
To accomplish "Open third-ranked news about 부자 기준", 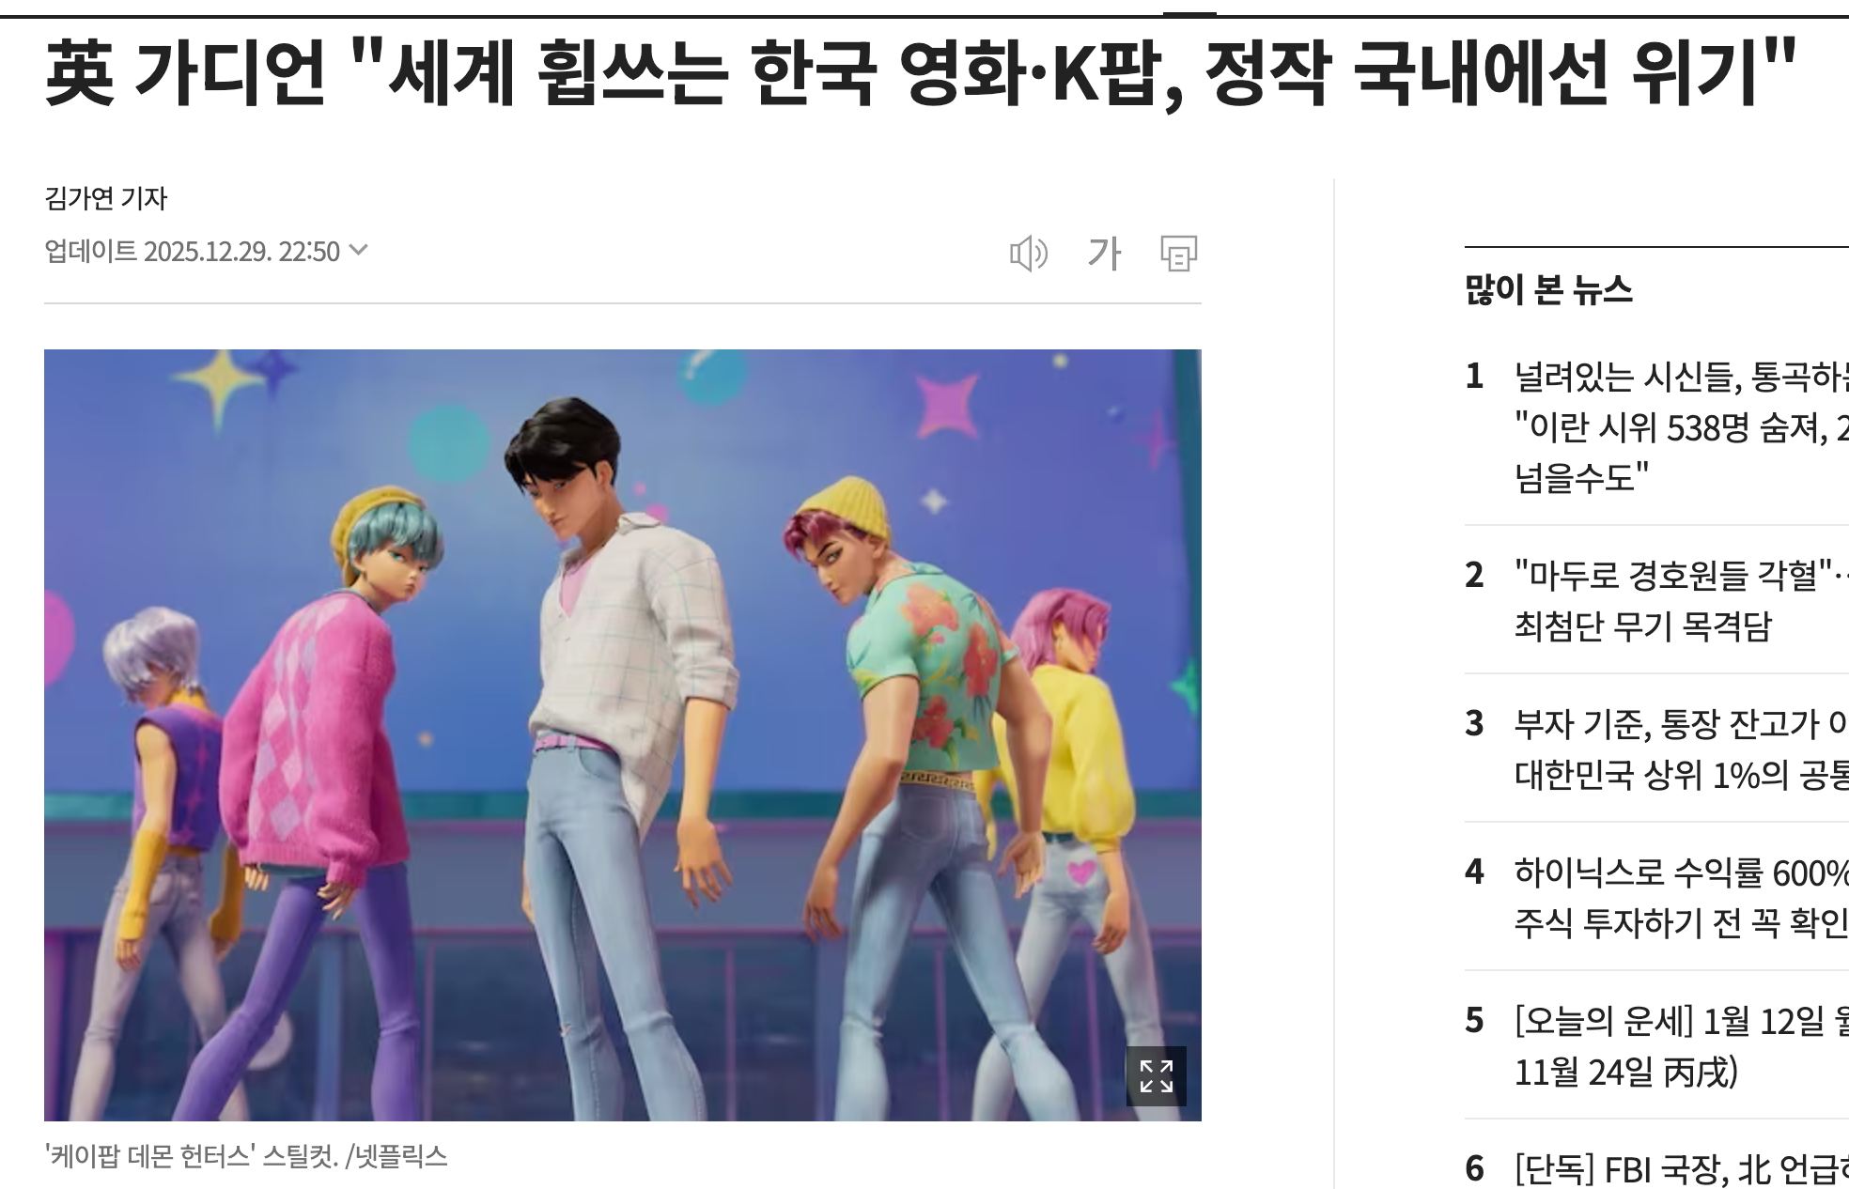I will click(x=1682, y=749).
